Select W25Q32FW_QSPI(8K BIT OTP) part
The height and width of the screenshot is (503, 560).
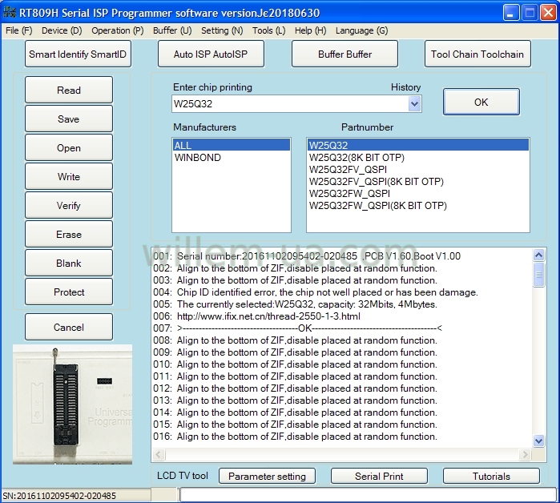(417, 206)
